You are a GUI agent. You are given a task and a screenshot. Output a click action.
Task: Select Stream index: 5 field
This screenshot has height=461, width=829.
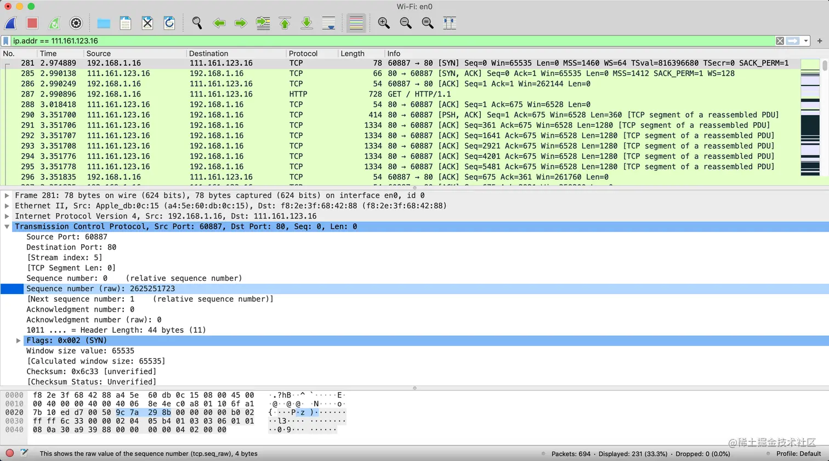click(x=65, y=258)
